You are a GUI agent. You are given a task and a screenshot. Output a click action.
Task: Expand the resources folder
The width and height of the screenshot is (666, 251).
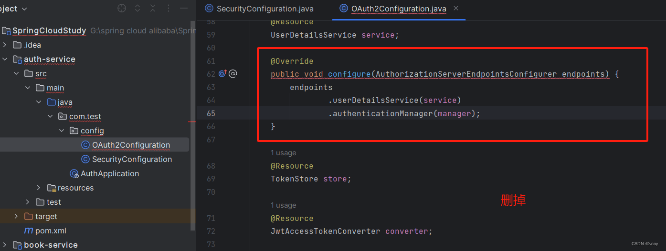coord(39,188)
